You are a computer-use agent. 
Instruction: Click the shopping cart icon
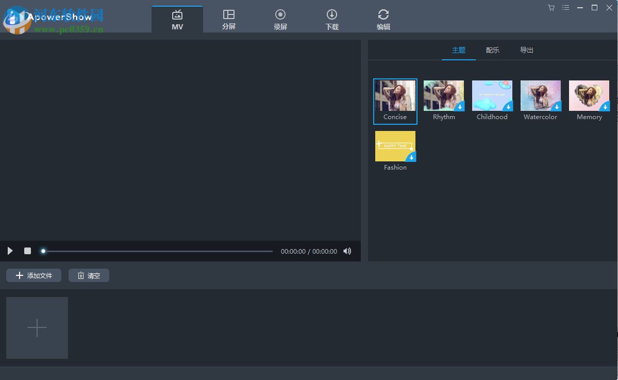coord(552,8)
